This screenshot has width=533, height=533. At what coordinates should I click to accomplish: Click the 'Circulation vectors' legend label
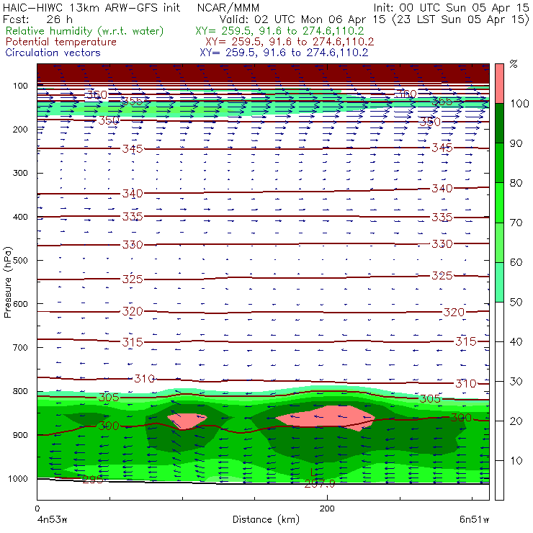pyautogui.click(x=53, y=53)
